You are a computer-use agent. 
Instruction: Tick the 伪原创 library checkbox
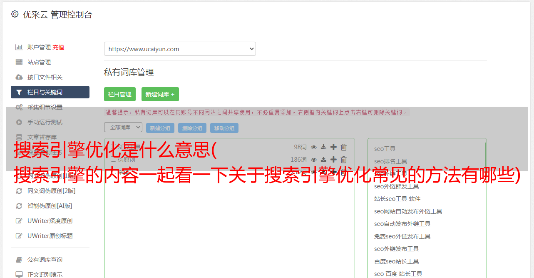point(113,159)
